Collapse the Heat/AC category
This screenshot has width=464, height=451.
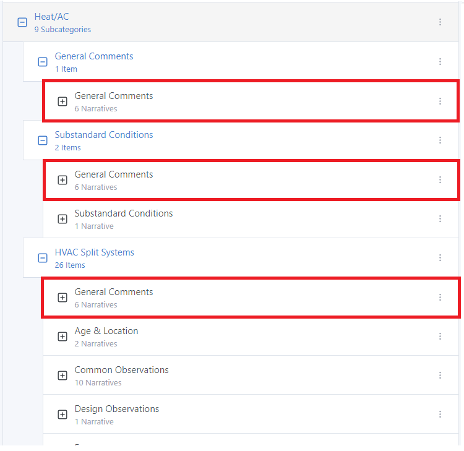tap(22, 22)
